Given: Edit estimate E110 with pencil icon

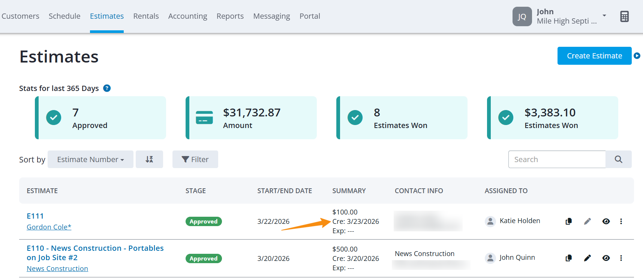Looking at the screenshot, I should pyautogui.click(x=588, y=258).
